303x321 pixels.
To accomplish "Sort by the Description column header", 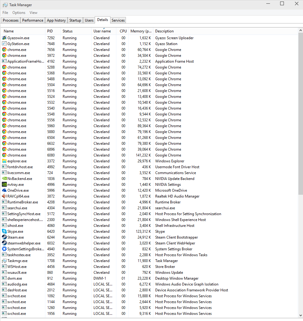I will click(x=226, y=31).
